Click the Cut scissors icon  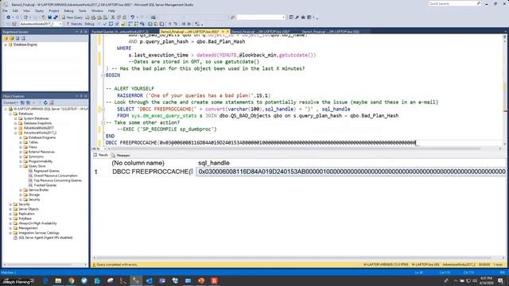pyautogui.click(x=113, y=17)
